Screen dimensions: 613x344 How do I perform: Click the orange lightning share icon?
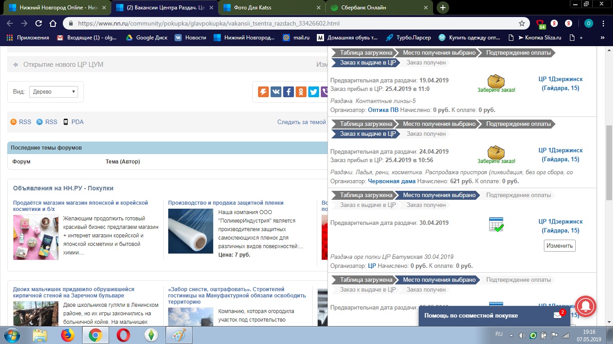[x=263, y=92]
